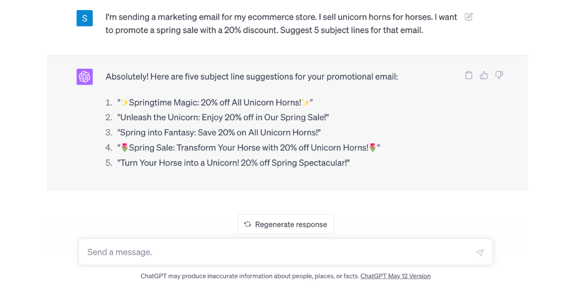
Task: Copy the response with the clipboard icon
Action: tap(469, 75)
